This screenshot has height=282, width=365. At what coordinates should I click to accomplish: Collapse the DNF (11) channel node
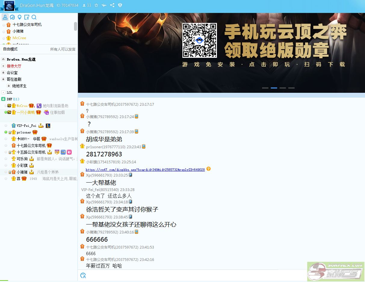click(x=3, y=99)
